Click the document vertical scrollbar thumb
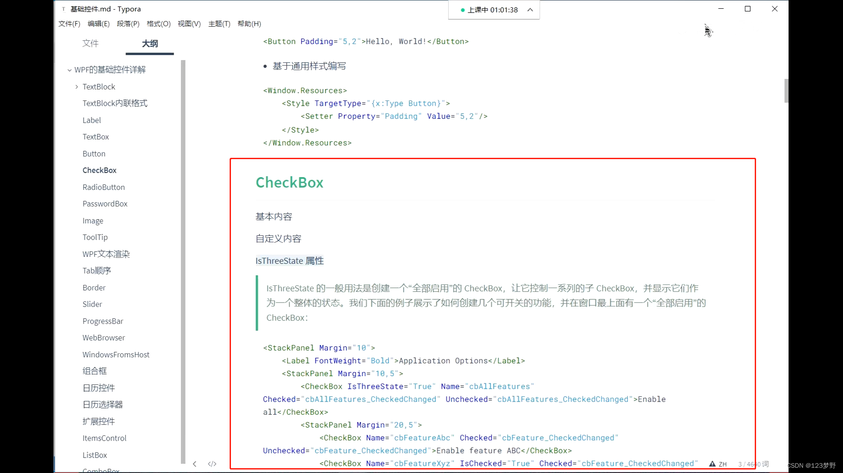The height and width of the screenshot is (473, 843). click(x=786, y=91)
